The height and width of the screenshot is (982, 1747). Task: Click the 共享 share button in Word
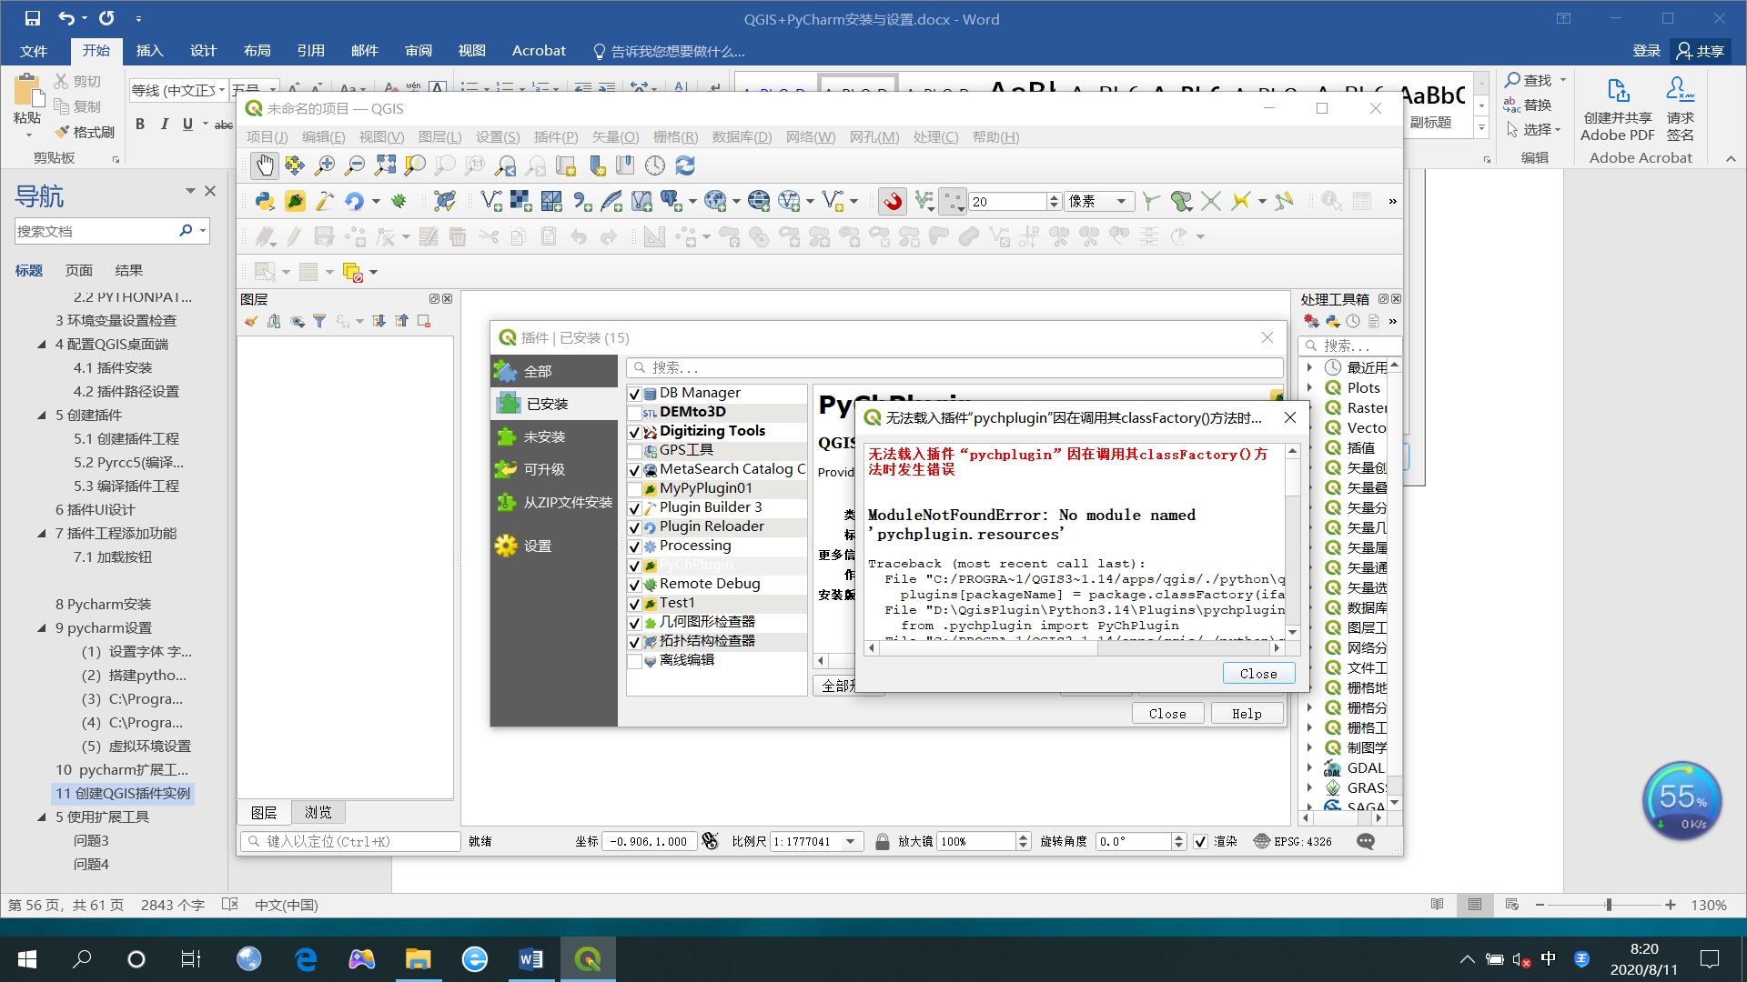[1701, 51]
